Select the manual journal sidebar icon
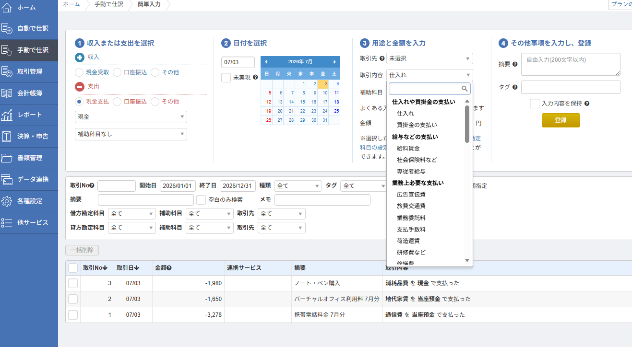632x347 pixels. point(7,50)
